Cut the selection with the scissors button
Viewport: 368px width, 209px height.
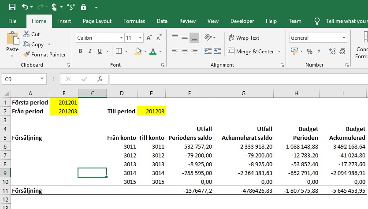[x=31, y=34]
